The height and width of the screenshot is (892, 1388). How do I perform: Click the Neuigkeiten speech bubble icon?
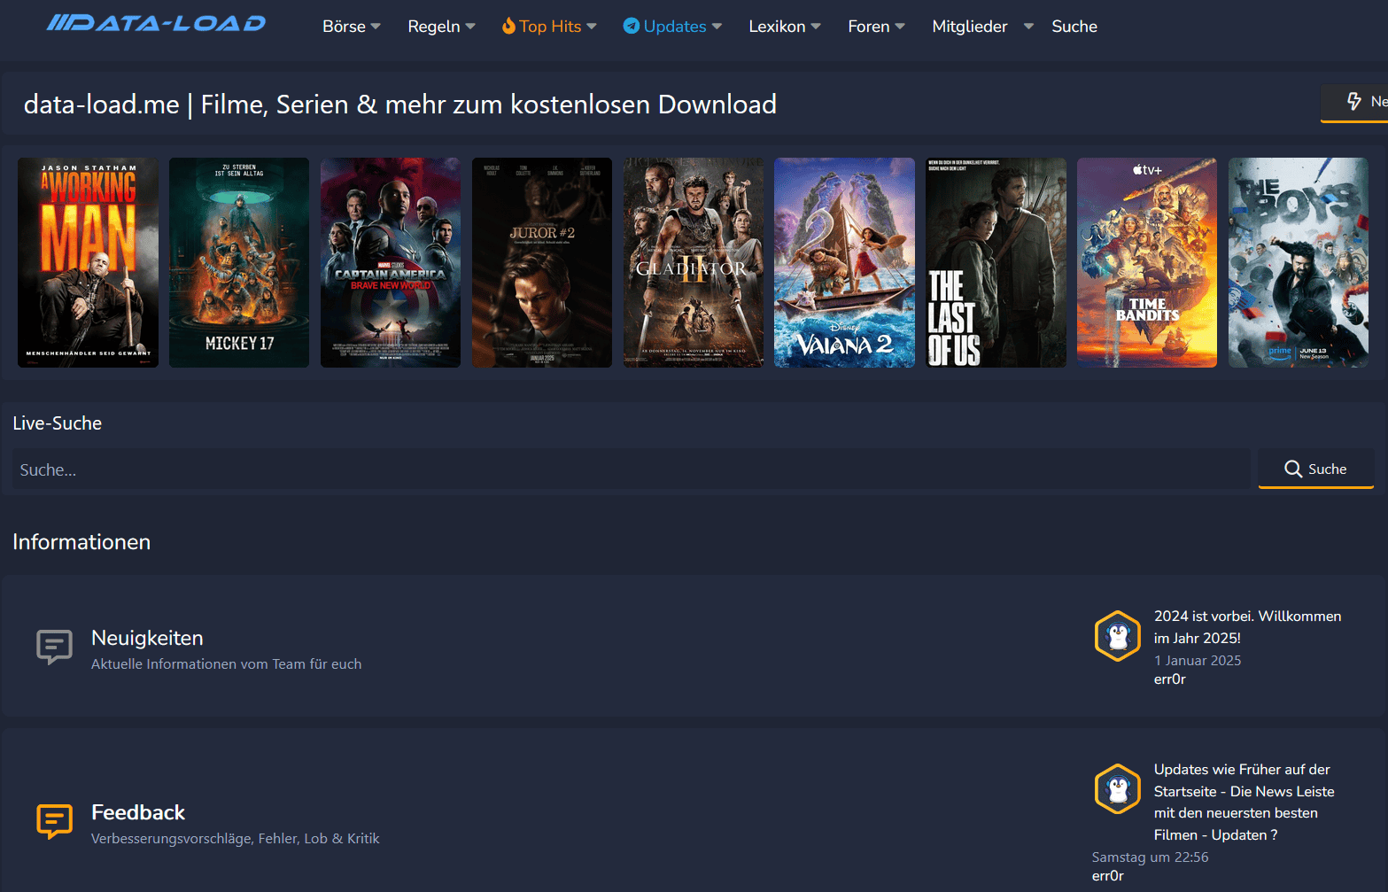(x=54, y=648)
